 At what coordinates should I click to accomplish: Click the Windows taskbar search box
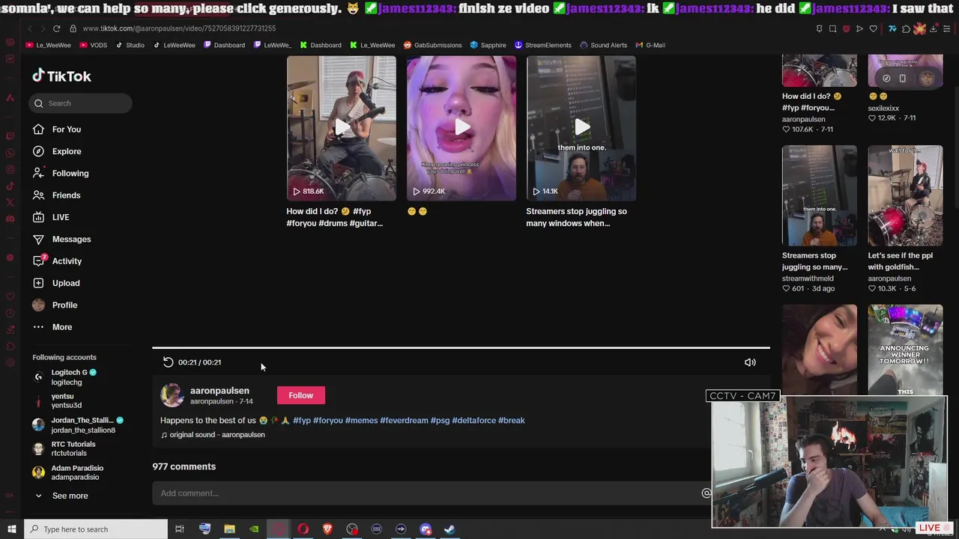95,529
